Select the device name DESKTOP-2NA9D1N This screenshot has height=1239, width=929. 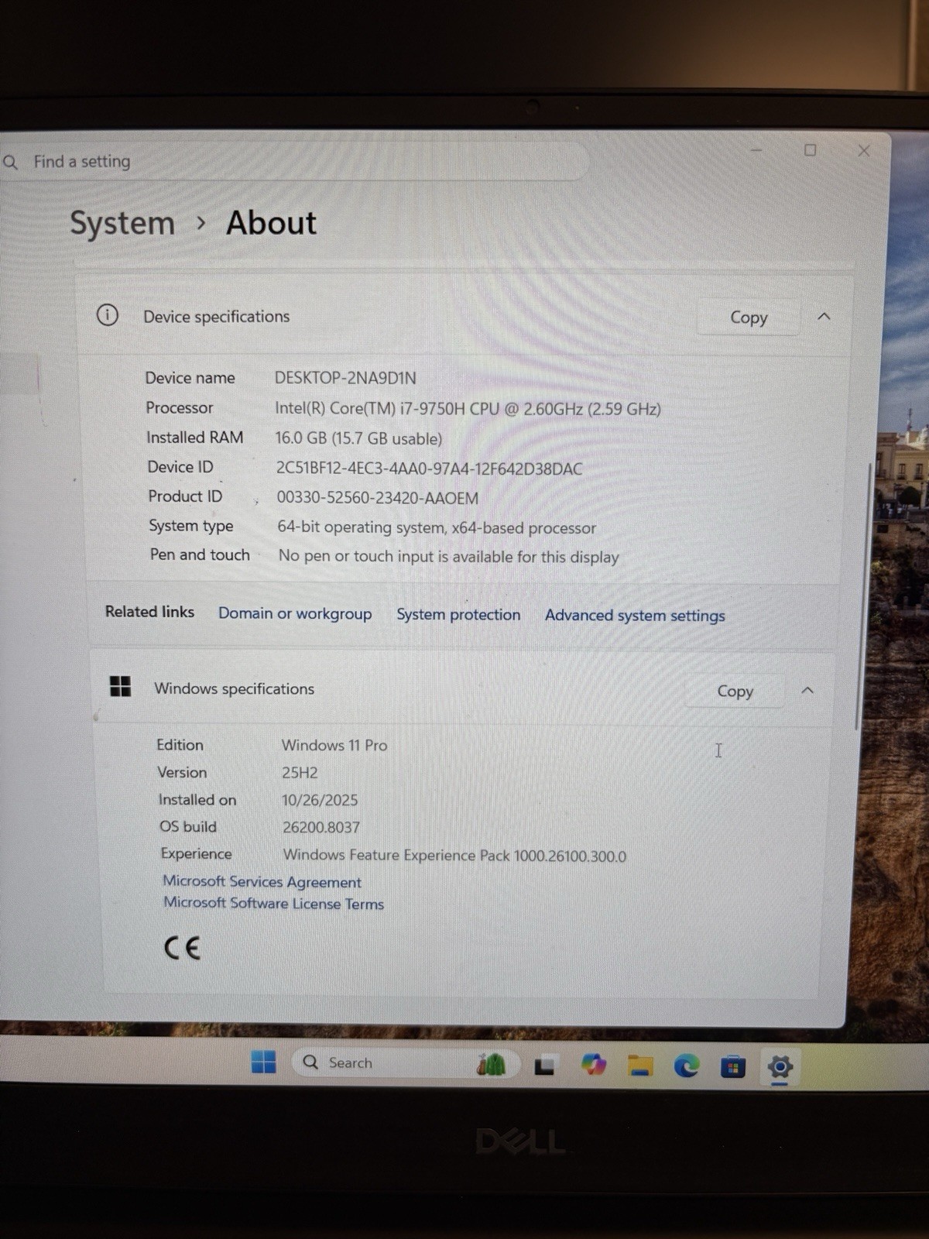345,378
